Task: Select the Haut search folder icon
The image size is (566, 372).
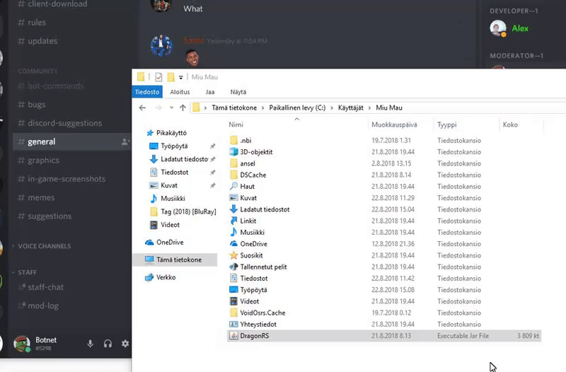Action: click(233, 187)
